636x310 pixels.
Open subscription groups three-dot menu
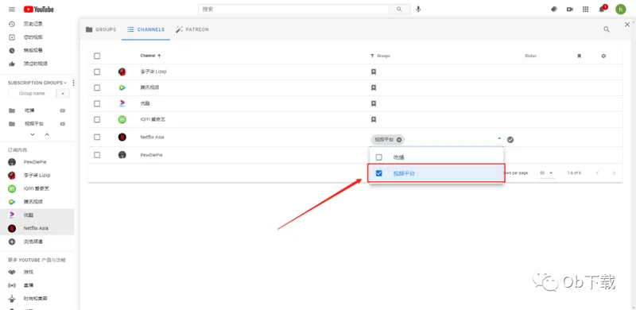coord(73,83)
